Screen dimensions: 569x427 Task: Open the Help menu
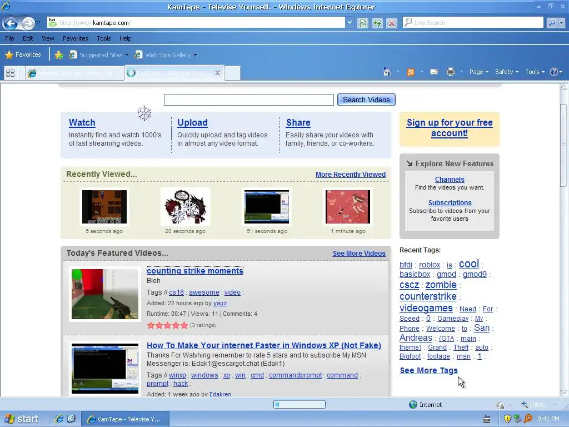[x=126, y=38]
